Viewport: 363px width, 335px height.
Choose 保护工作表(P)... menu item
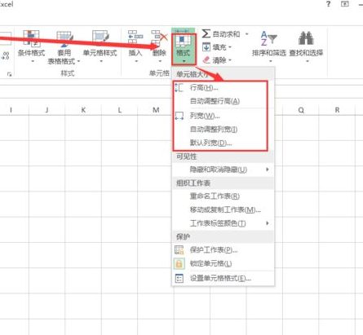pyautogui.click(x=223, y=250)
